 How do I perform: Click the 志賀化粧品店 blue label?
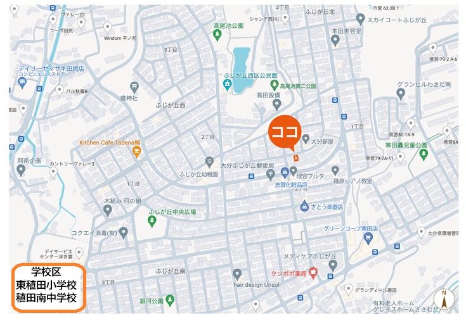coord(291,185)
